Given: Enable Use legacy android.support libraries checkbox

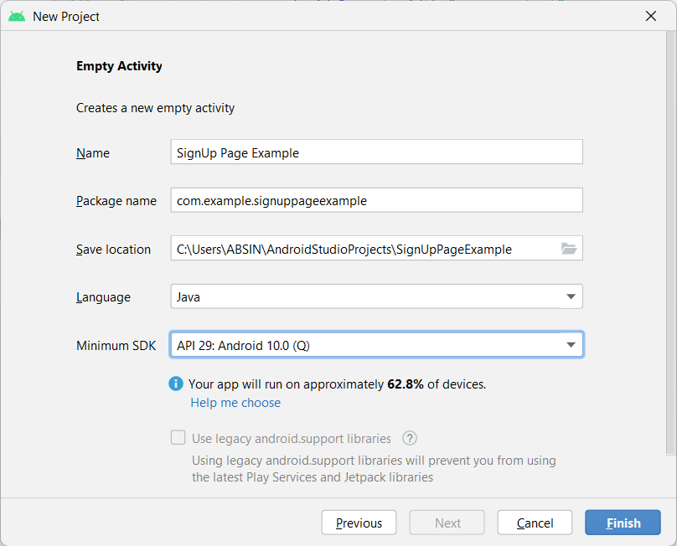Looking at the screenshot, I should click(178, 438).
